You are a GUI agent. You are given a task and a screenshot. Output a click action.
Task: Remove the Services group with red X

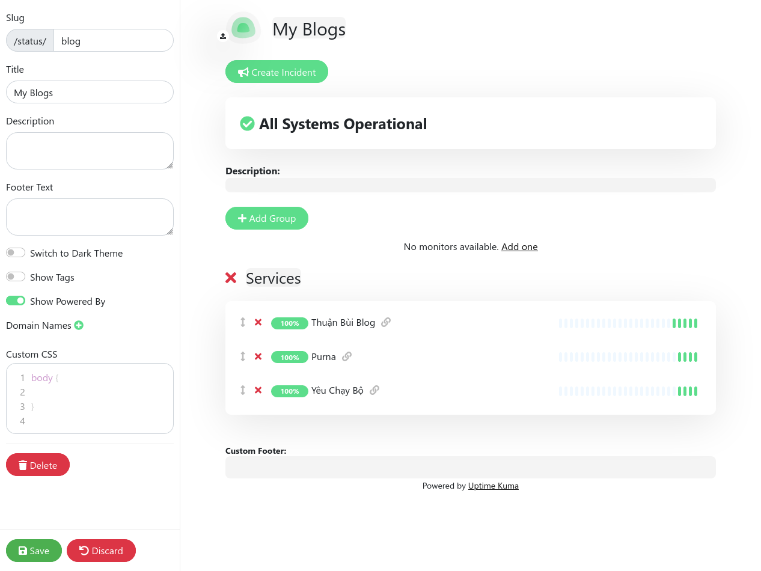231,278
